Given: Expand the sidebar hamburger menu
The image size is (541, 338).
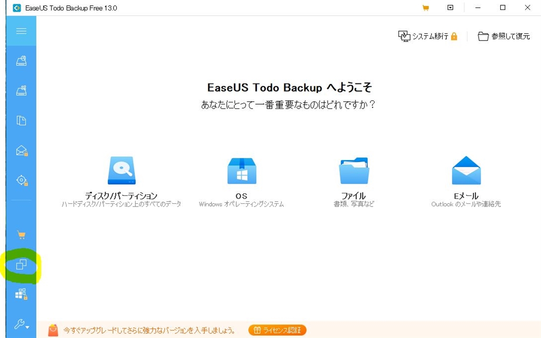Looking at the screenshot, I should (21, 31).
